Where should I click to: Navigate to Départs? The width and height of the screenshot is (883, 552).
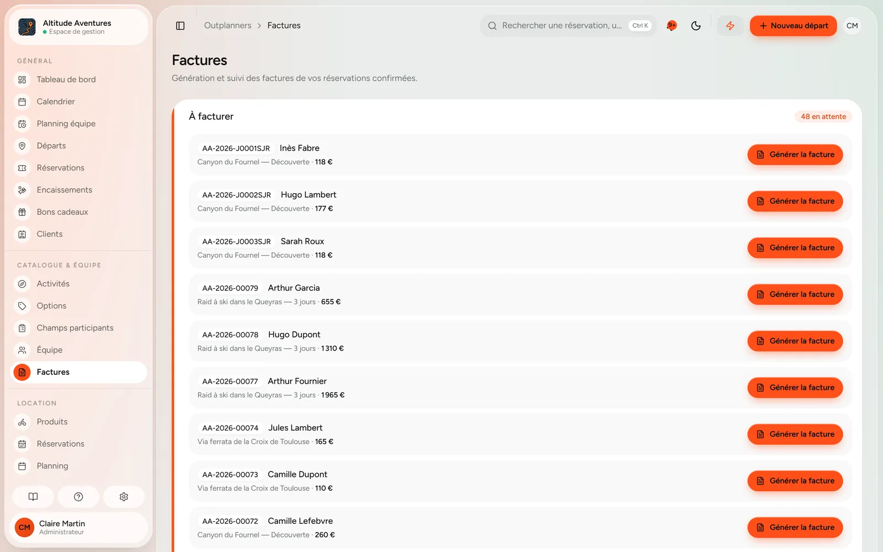point(79,146)
